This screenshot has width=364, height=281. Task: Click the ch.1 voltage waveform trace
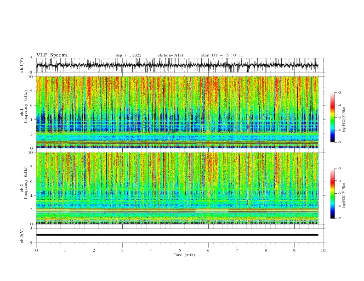click(177, 65)
